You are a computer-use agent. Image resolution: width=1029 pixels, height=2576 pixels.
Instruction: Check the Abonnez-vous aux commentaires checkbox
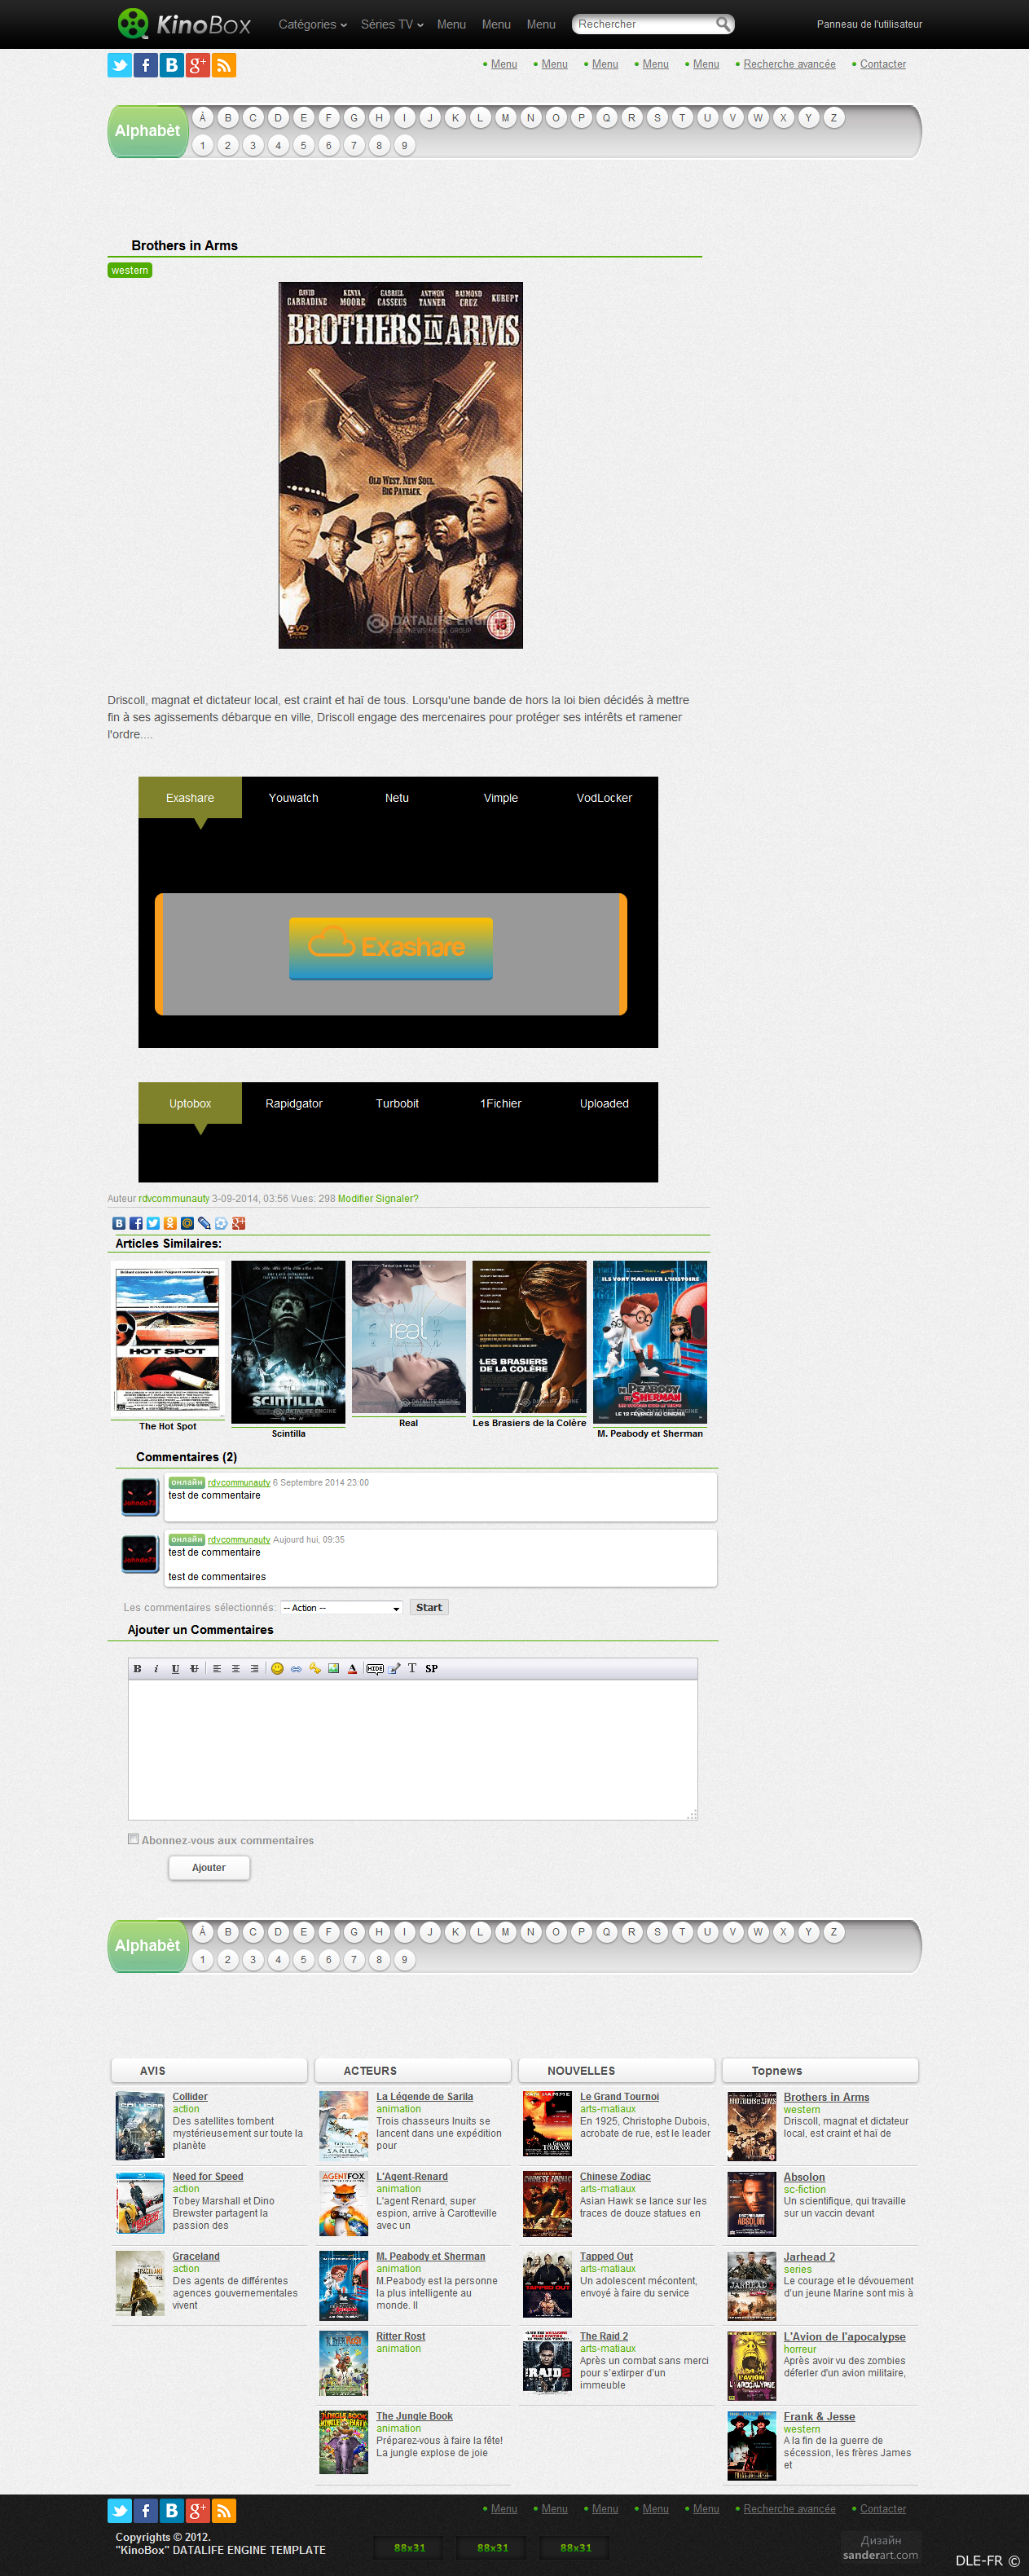coord(133,1839)
